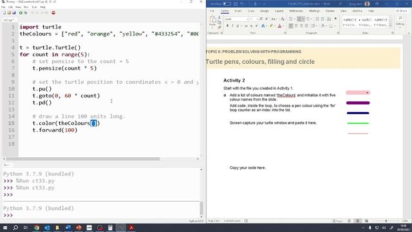Click Text Effects blue A icon

(x=263, y=26)
